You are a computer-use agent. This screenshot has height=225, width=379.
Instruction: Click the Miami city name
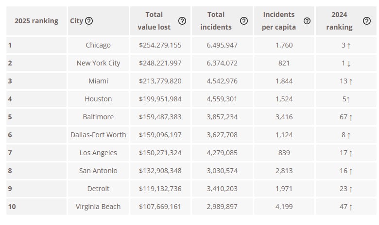point(98,81)
